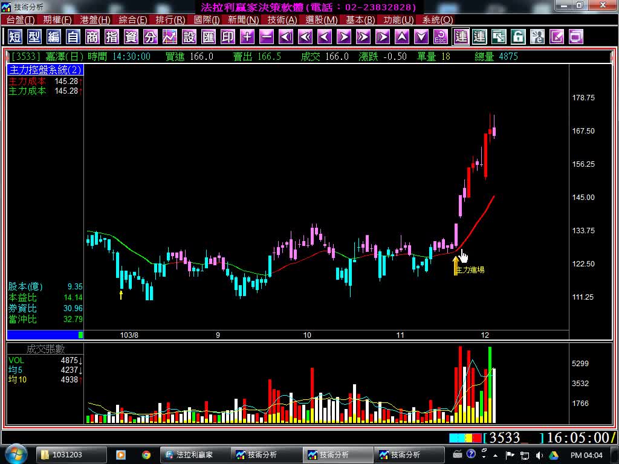Click the red 主力成本 145.28 row

(45, 82)
